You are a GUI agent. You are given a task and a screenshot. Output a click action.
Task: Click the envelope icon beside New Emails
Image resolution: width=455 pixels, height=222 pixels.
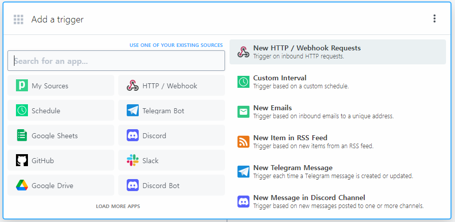coord(243,112)
